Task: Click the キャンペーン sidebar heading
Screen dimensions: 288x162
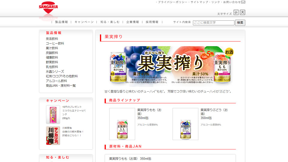Action: (x=58, y=101)
